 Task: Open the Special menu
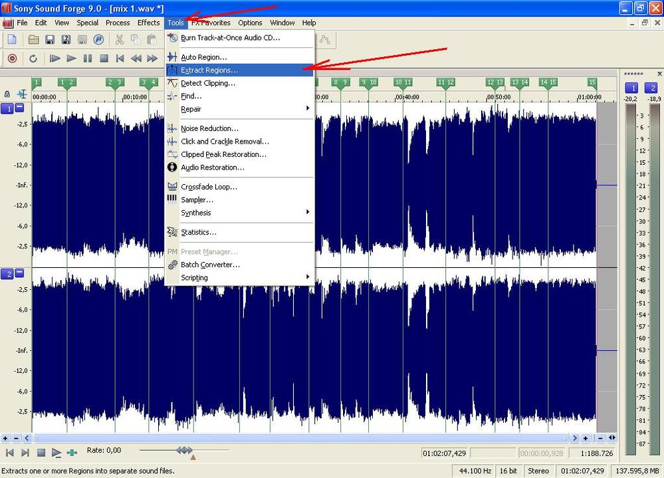coord(87,23)
